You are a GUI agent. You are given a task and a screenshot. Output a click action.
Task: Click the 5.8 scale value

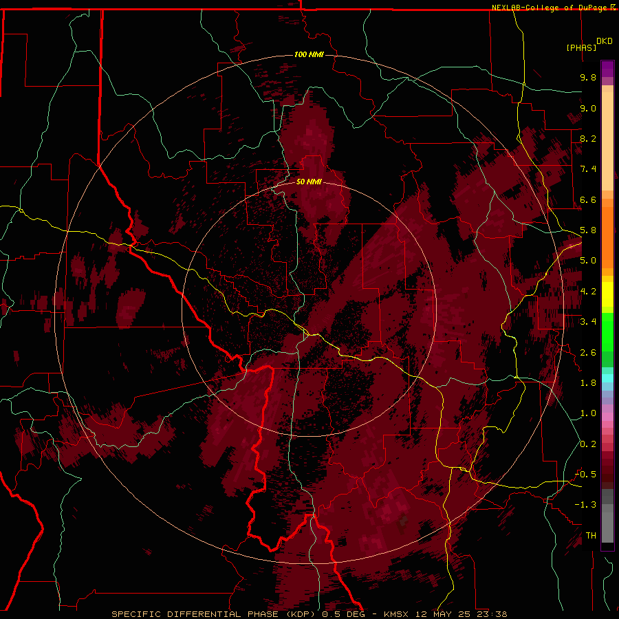588,230
